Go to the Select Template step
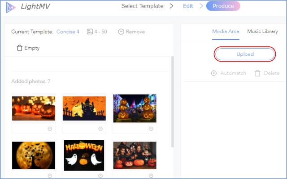This screenshot has width=287, height=179. pos(142,6)
